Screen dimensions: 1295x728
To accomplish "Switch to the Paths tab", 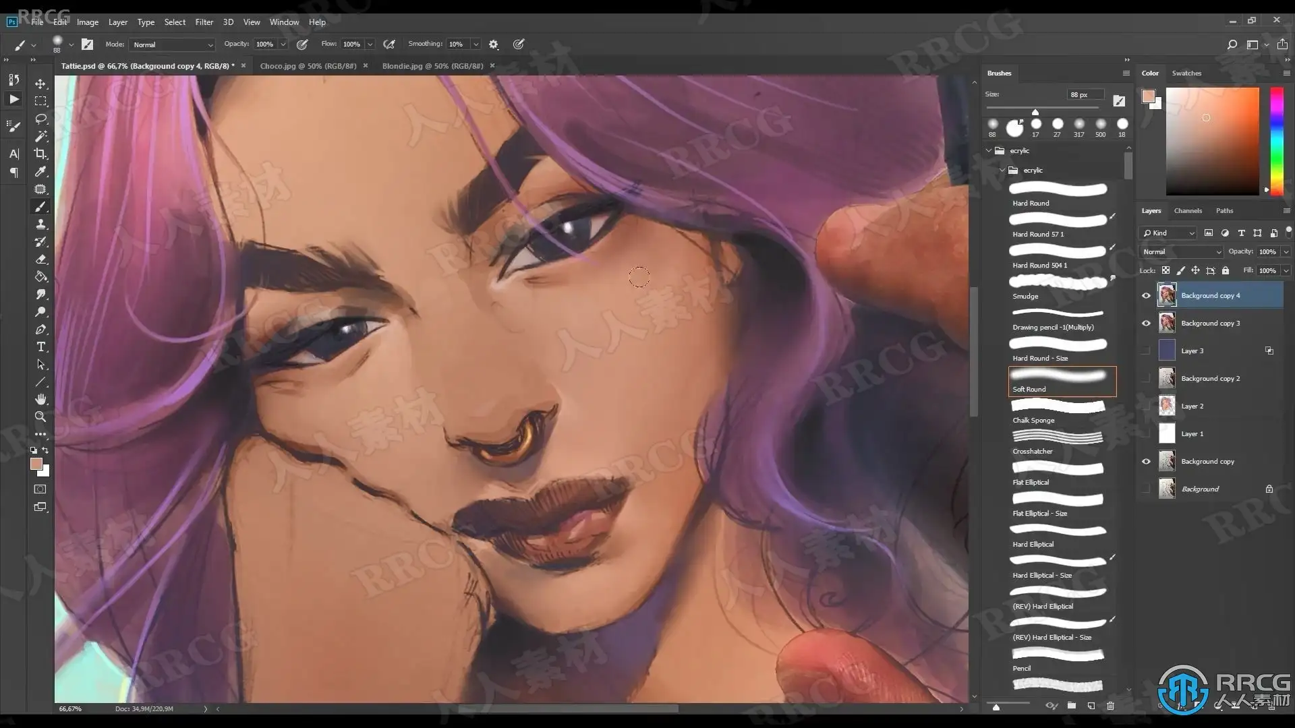I will [x=1224, y=211].
